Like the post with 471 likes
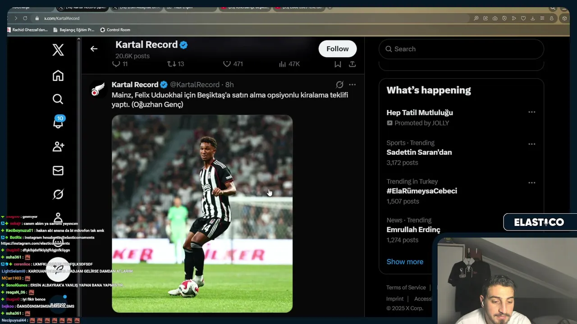 [233, 64]
